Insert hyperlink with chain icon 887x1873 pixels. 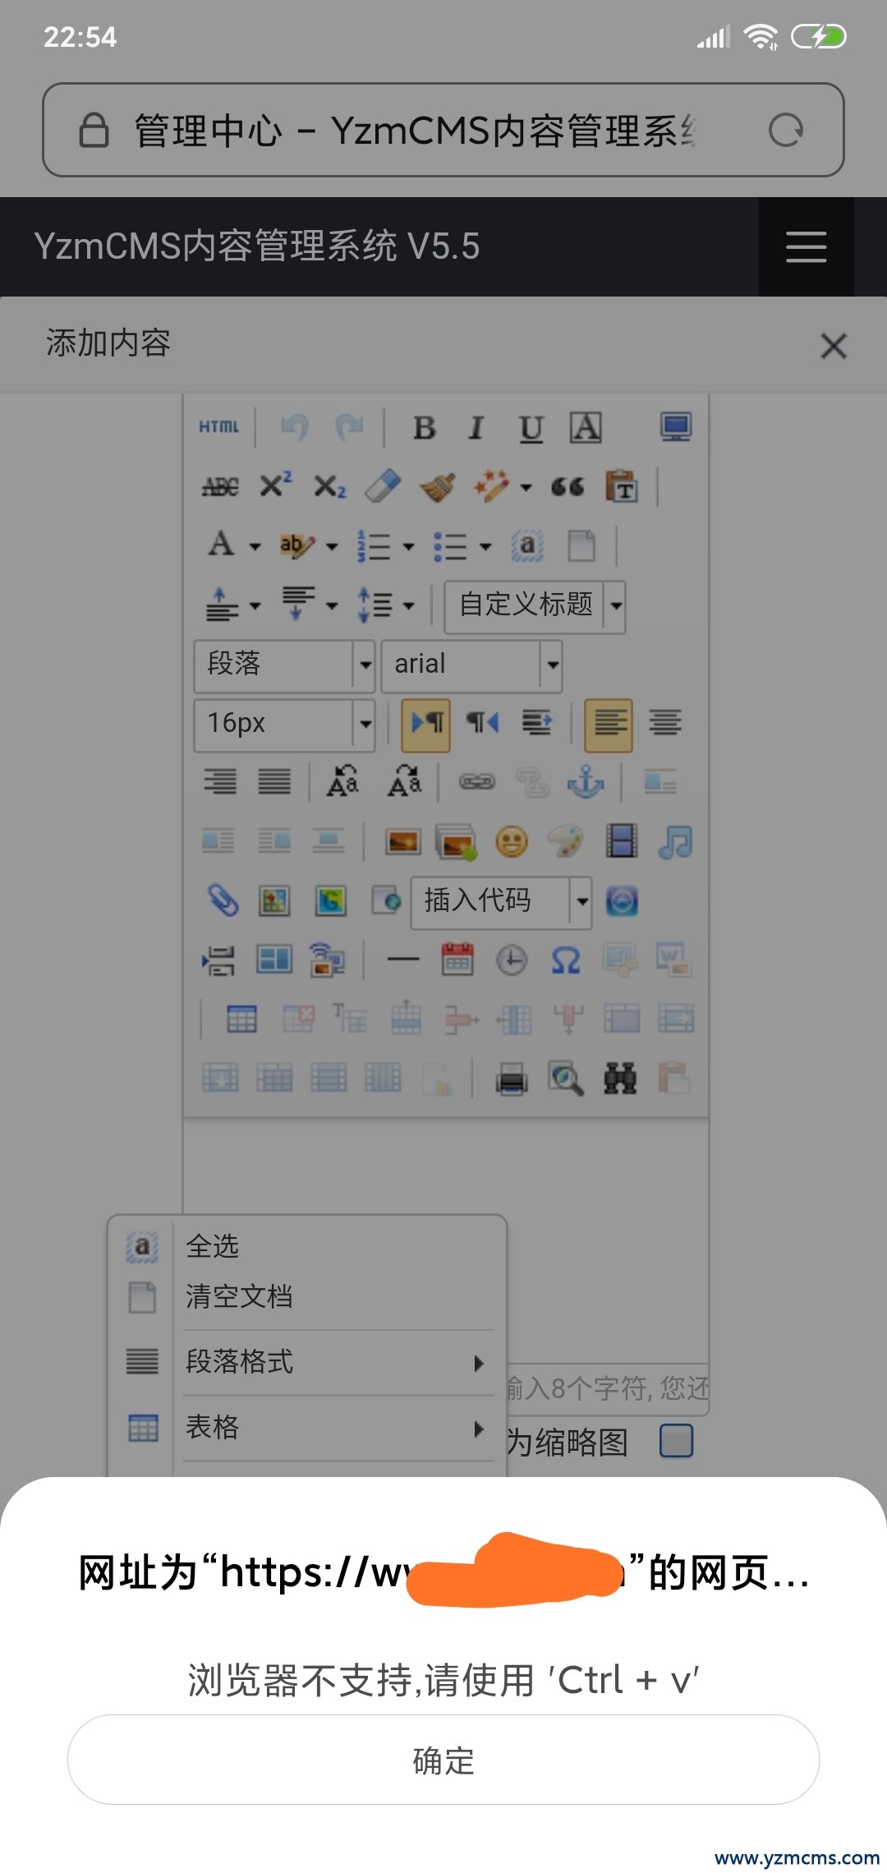[477, 781]
